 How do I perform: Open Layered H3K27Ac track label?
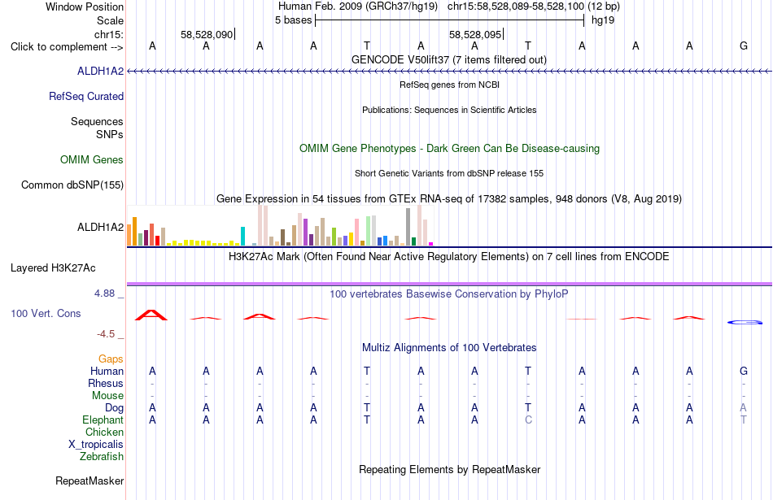coord(53,268)
